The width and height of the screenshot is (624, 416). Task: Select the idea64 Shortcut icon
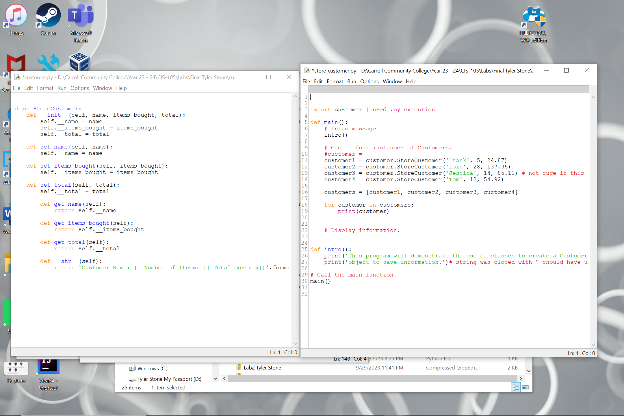(x=48, y=367)
